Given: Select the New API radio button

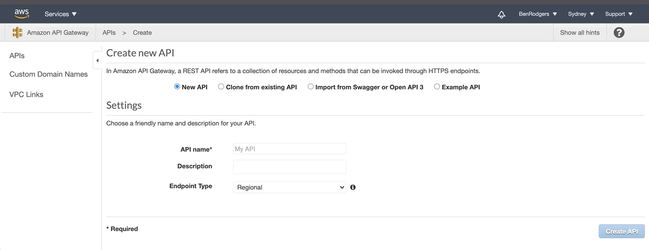Looking at the screenshot, I should click(x=177, y=87).
